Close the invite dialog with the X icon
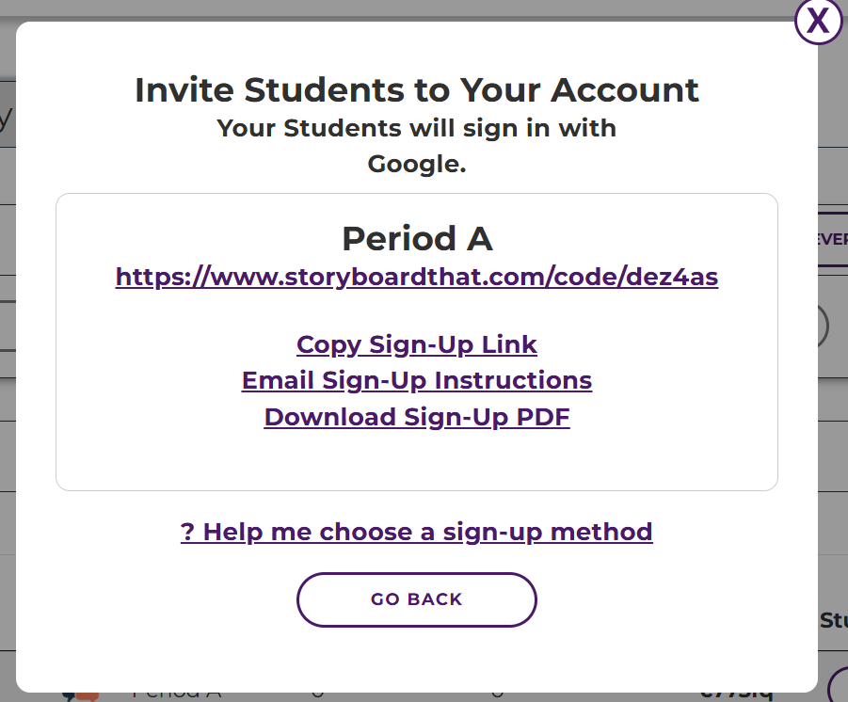 [818, 21]
